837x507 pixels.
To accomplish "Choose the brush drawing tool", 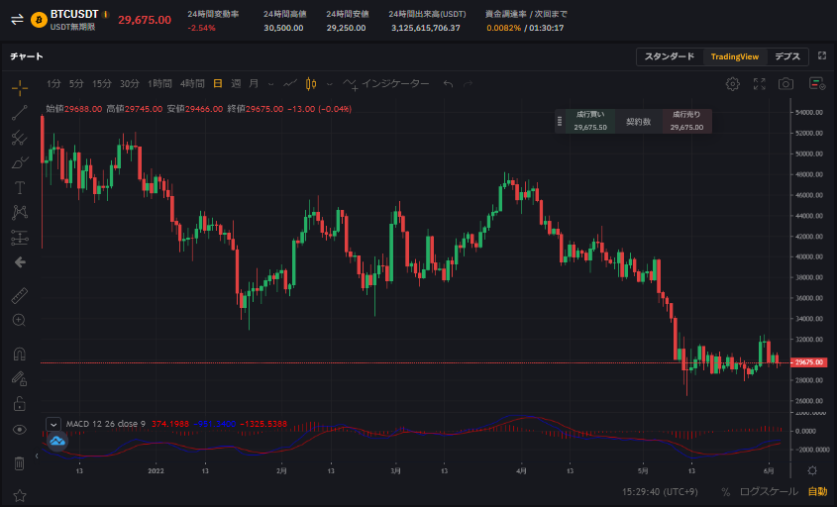I will (x=19, y=161).
